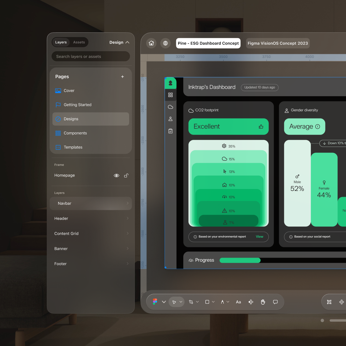
Task: Open the Figma logo main menu
Action: [x=155, y=302]
